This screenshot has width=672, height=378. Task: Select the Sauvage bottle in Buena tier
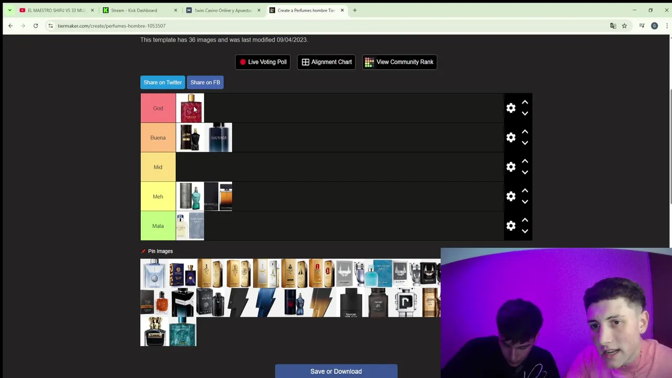(218, 138)
